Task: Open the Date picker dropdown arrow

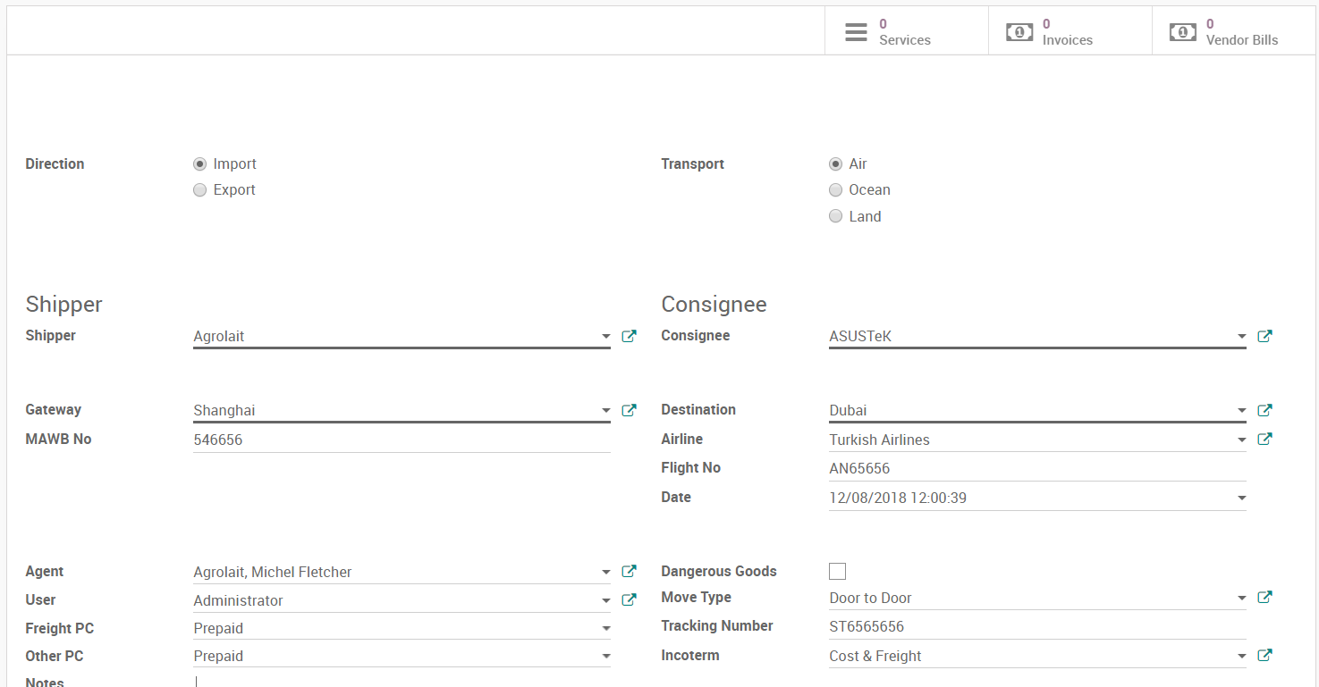Action: click(x=1241, y=498)
